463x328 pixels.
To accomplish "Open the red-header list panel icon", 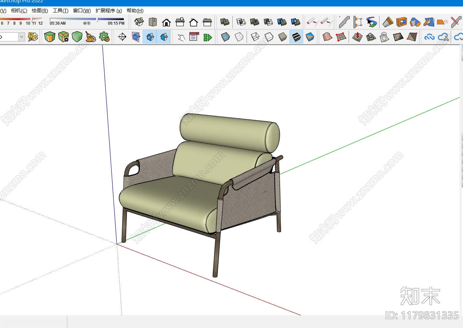I will (x=194, y=37).
